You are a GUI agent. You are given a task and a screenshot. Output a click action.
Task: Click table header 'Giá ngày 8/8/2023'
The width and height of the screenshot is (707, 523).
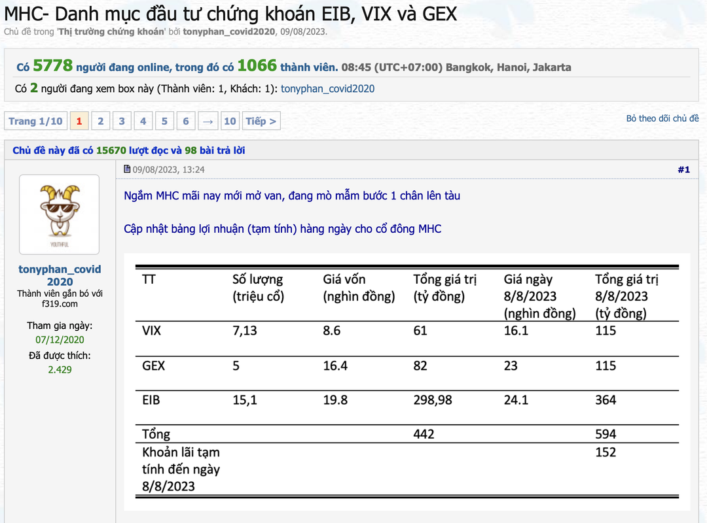539,296
